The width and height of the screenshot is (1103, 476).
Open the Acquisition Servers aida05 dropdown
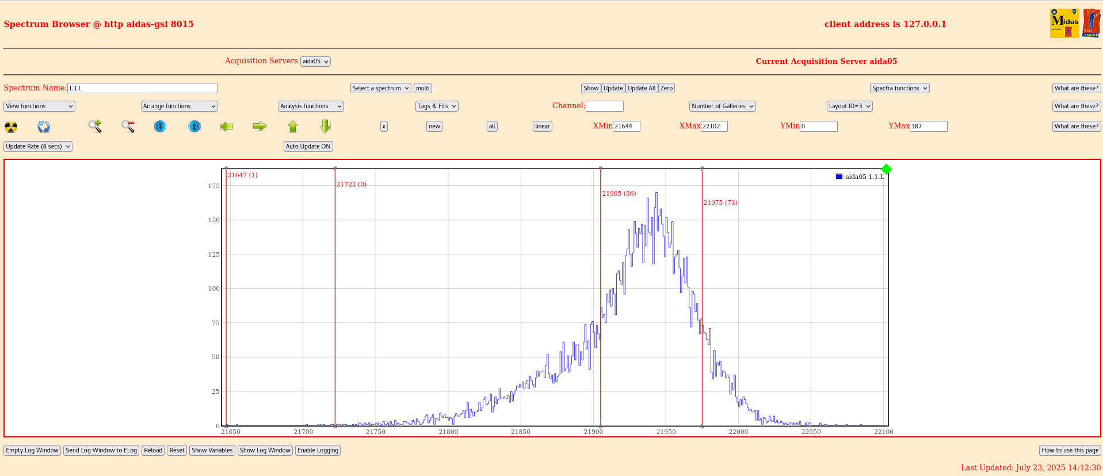(x=315, y=62)
